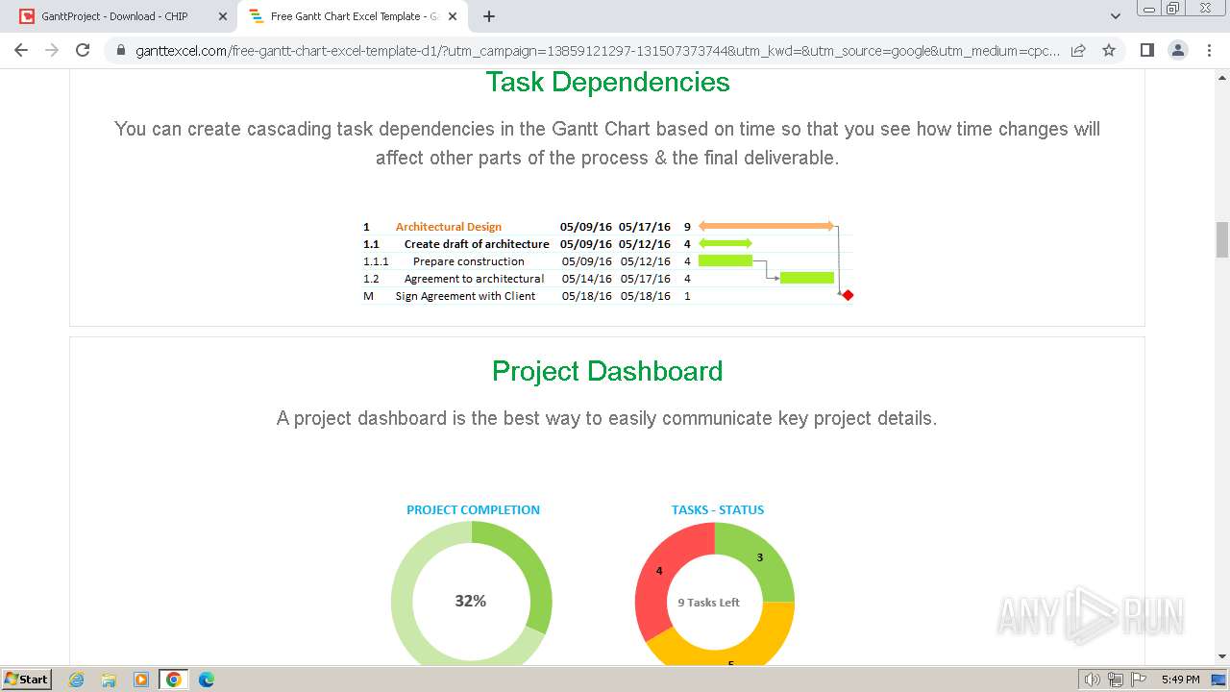
Task: Bookmark this page with the star
Action: click(1109, 50)
